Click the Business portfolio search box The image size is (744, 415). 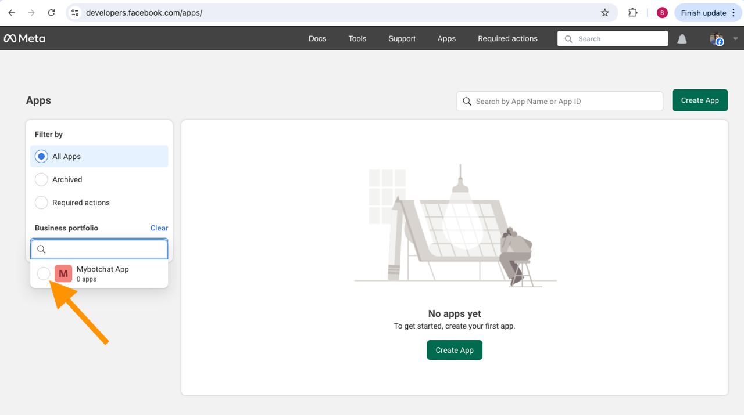pyautogui.click(x=105, y=249)
